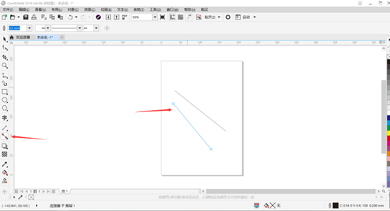Select the Crop tool

pos(4,57)
